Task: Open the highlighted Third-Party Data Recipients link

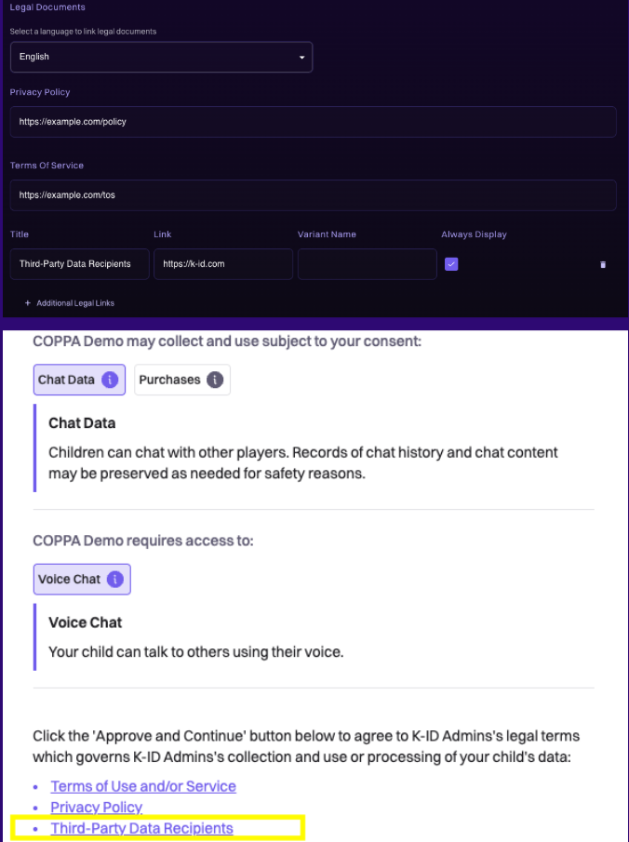Action: pyautogui.click(x=141, y=828)
